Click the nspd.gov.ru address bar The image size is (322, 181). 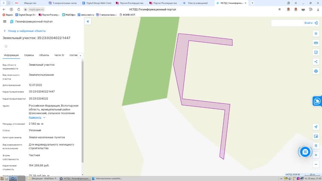coord(36,9)
